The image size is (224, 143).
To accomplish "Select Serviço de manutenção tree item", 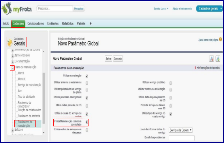I will click(29, 85).
